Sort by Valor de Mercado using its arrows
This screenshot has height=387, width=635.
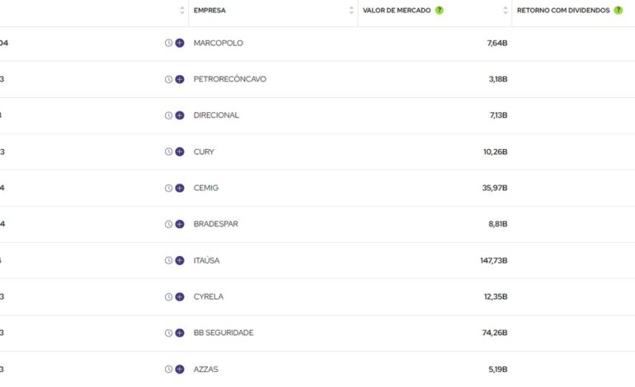pyautogui.click(x=506, y=11)
